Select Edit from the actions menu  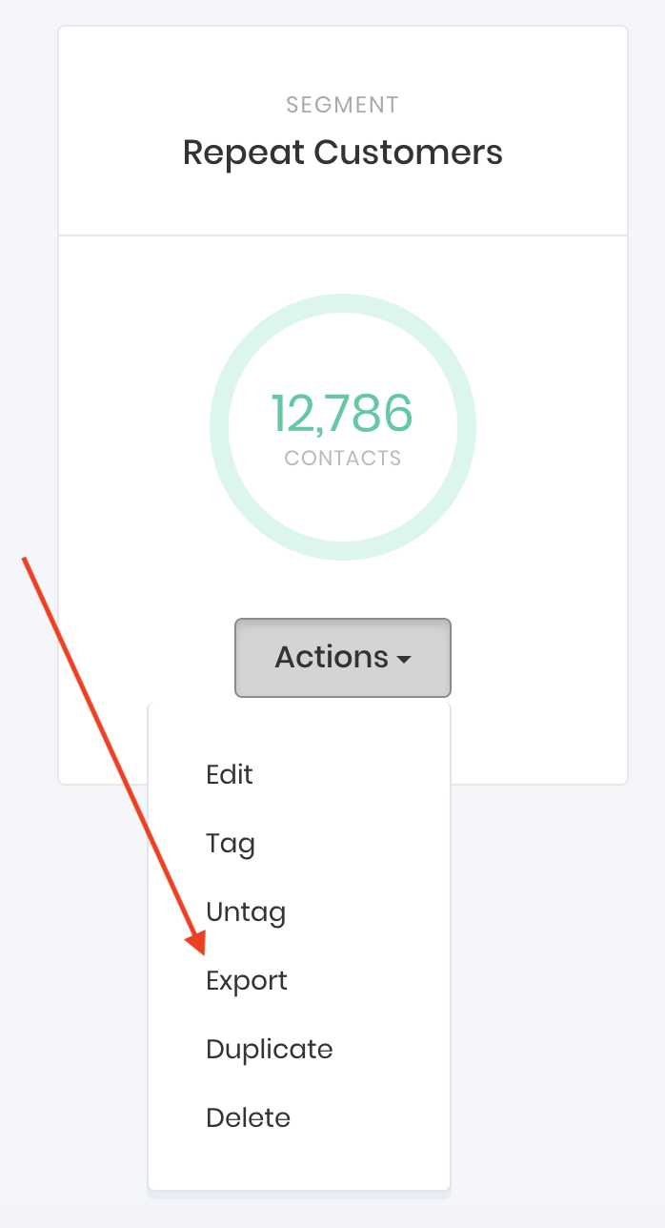point(229,774)
